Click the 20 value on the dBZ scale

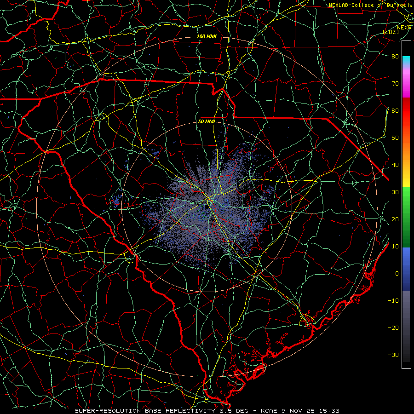pyautogui.click(x=395, y=219)
